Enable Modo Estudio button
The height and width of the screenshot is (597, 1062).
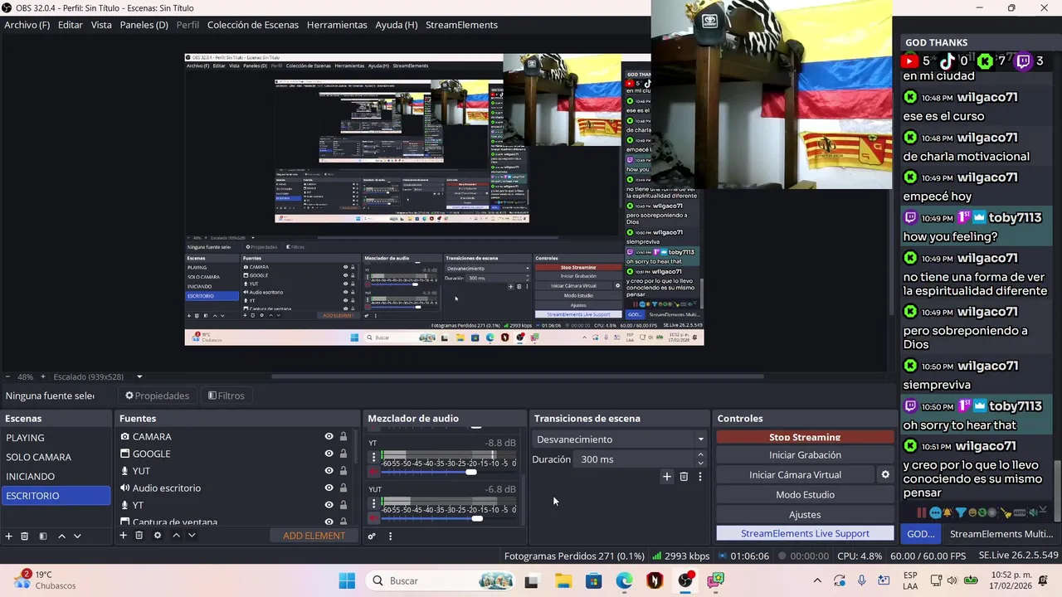(805, 494)
